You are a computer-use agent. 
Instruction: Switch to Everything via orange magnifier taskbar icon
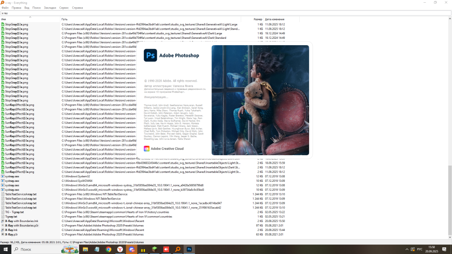(x=178, y=249)
